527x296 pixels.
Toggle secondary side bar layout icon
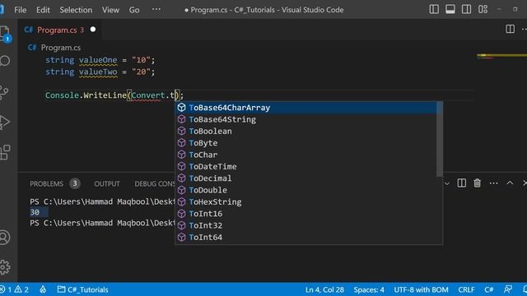click(x=466, y=9)
